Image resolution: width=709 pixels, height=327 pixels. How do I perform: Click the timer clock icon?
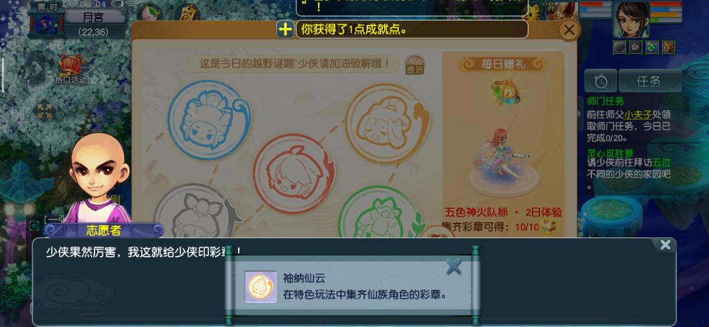pos(601,81)
